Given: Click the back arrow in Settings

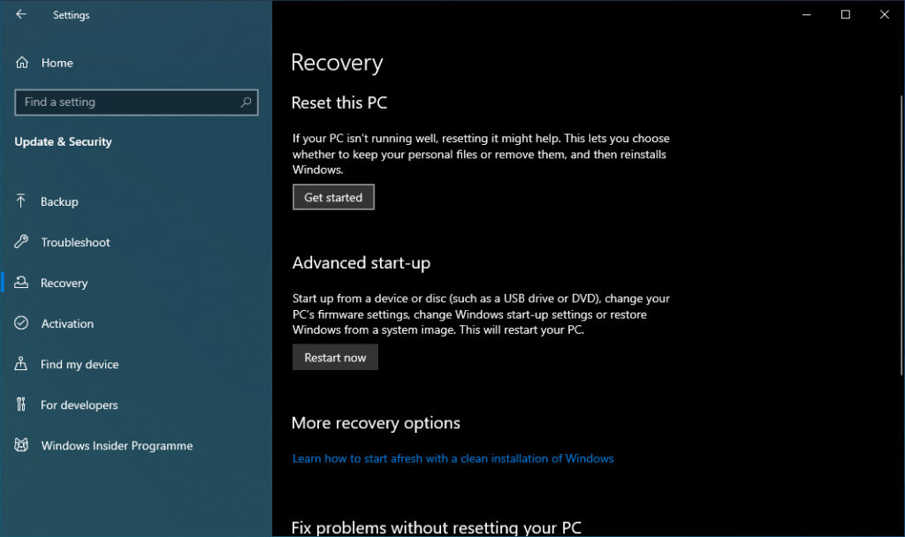Looking at the screenshot, I should coord(20,14).
